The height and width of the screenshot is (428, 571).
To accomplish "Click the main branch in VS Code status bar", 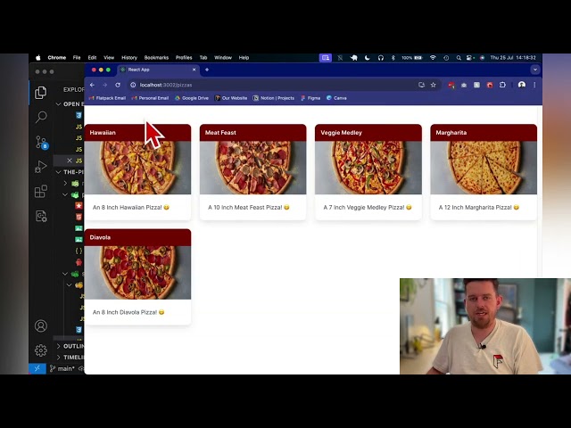I will coord(62,368).
